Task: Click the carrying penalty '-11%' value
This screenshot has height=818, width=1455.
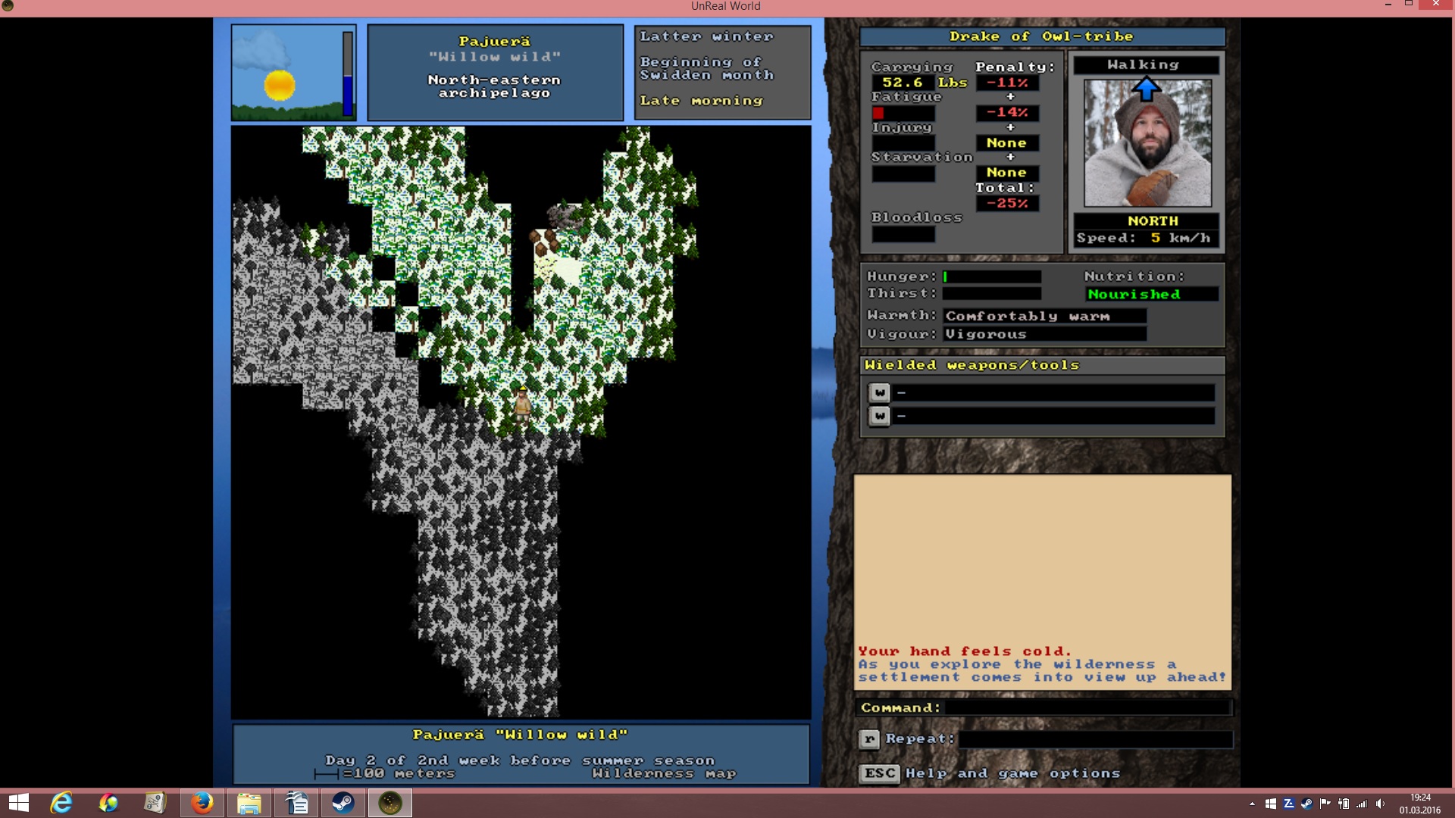Action: 1007,83
